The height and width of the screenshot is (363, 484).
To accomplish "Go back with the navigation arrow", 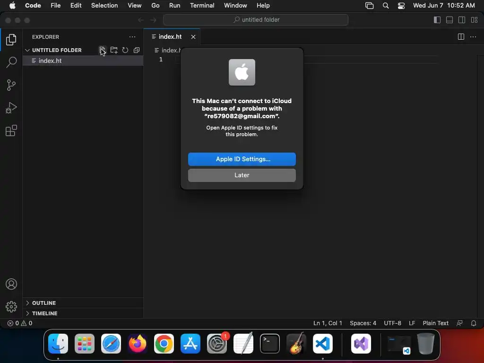I will point(141,20).
